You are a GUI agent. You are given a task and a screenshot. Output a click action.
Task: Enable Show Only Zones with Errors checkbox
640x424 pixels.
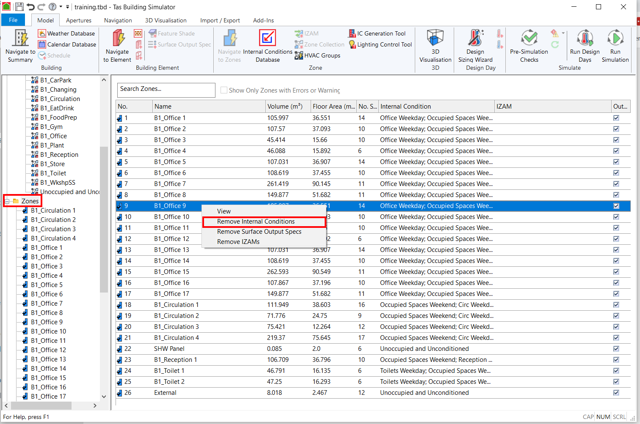coord(224,90)
